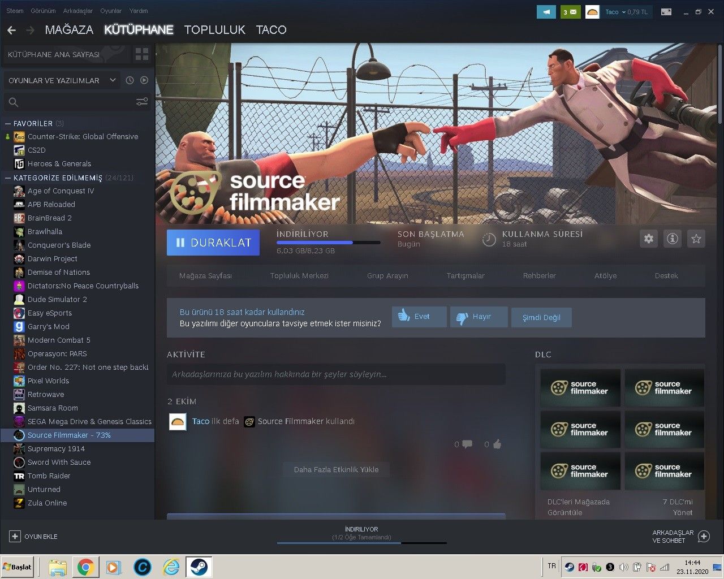Open Windows Başlat start button
The height and width of the screenshot is (579, 724).
(x=18, y=567)
